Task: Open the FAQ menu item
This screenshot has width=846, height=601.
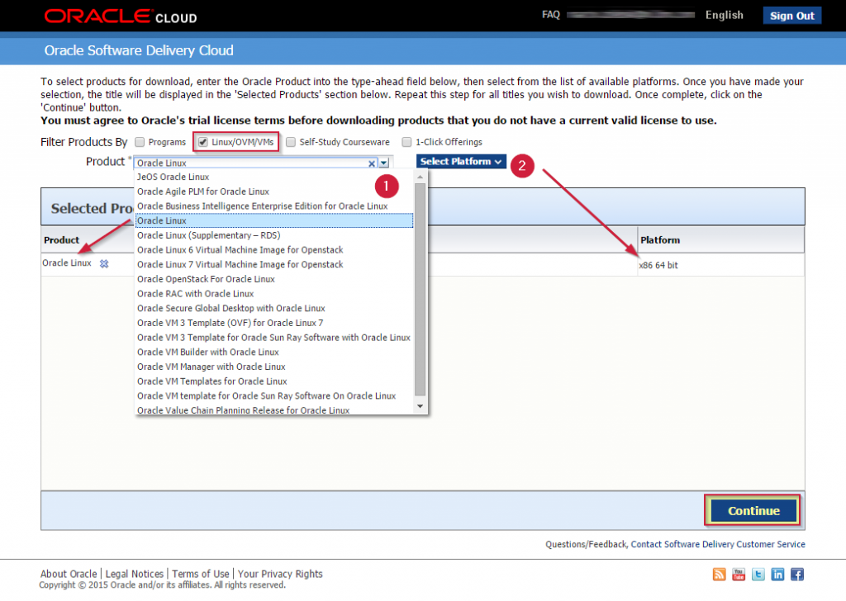Action: (x=551, y=14)
